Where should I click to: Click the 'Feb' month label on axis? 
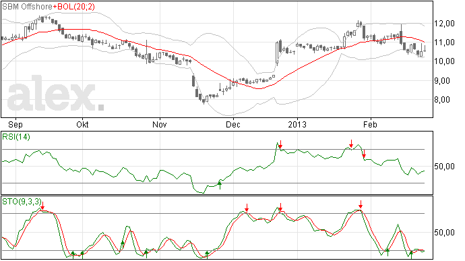tap(370, 124)
